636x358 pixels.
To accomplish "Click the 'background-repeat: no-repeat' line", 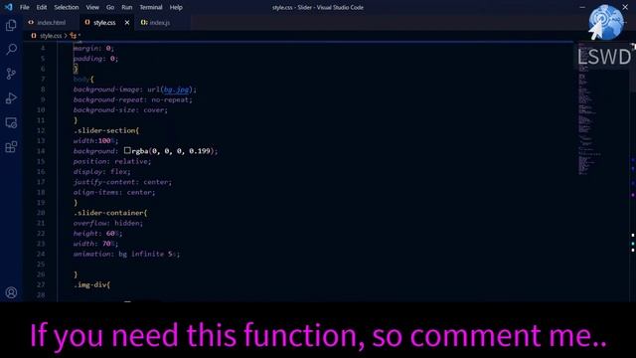I will (x=133, y=99).
